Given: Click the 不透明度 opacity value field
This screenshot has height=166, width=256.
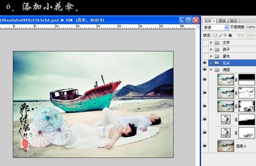Looking at the screenshot, I should click(251, 27).
